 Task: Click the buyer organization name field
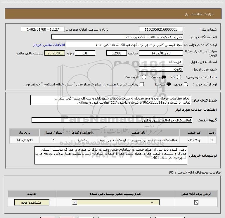point(117,37)
